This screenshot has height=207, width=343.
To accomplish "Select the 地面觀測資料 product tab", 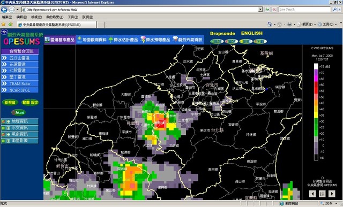I will tap(92, 40).
